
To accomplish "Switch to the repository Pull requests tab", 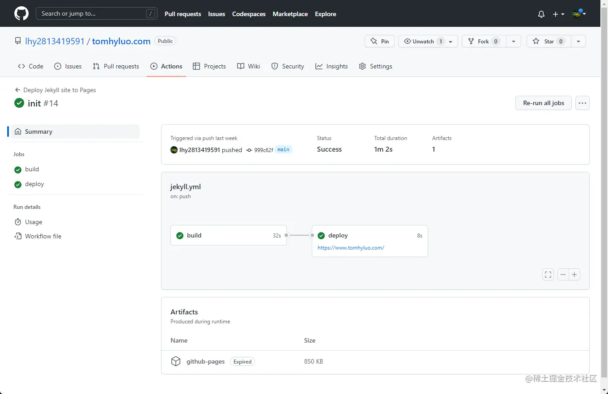I will point(116,66).
